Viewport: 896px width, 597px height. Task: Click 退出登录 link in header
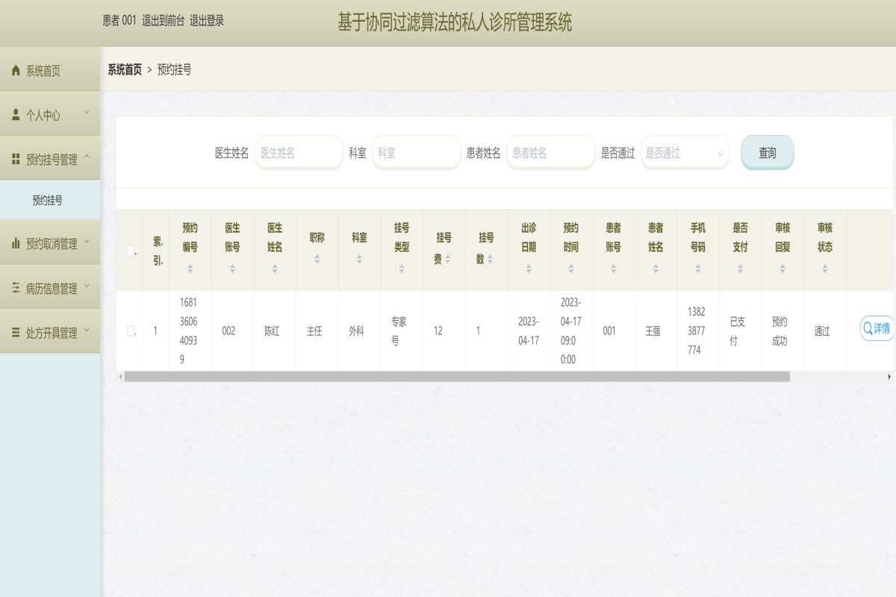click(x=207, y=21)
